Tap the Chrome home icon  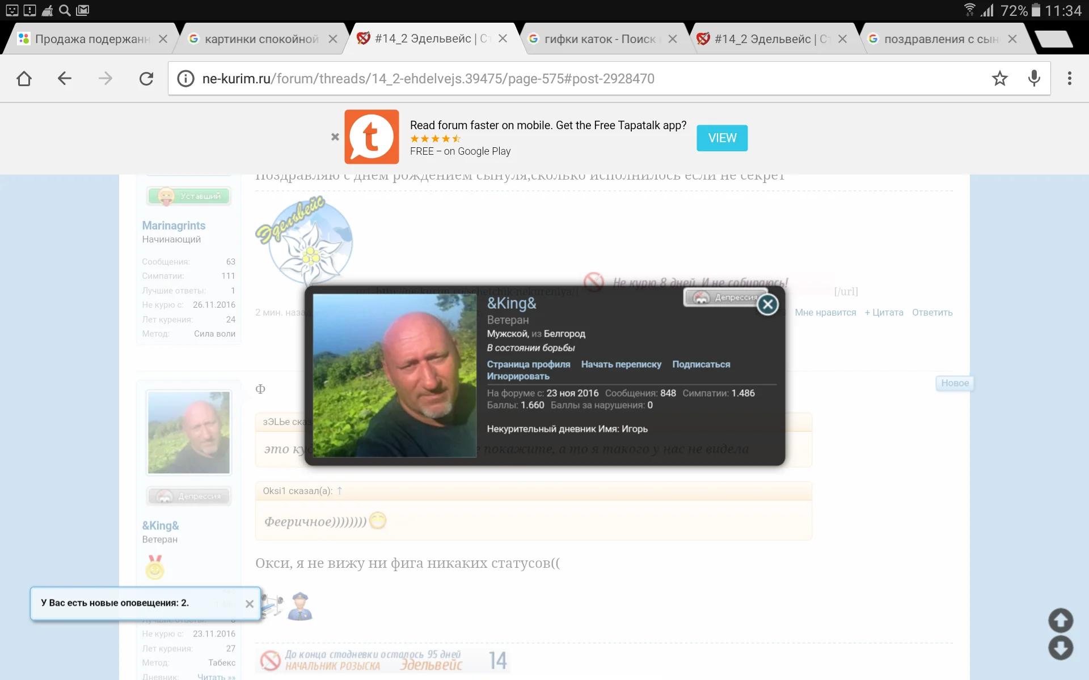tap(24, 78)
